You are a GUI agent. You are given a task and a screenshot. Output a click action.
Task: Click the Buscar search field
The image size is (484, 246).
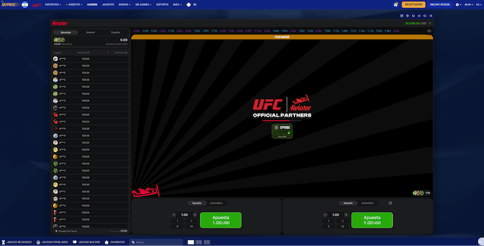point(156,242)
